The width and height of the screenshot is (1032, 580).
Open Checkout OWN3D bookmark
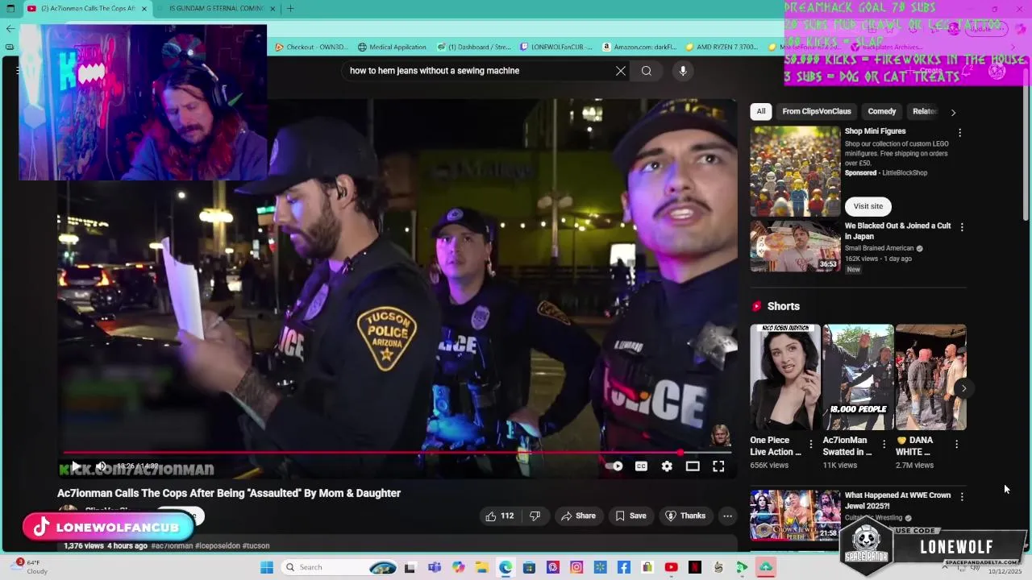(x=311, y=48)
